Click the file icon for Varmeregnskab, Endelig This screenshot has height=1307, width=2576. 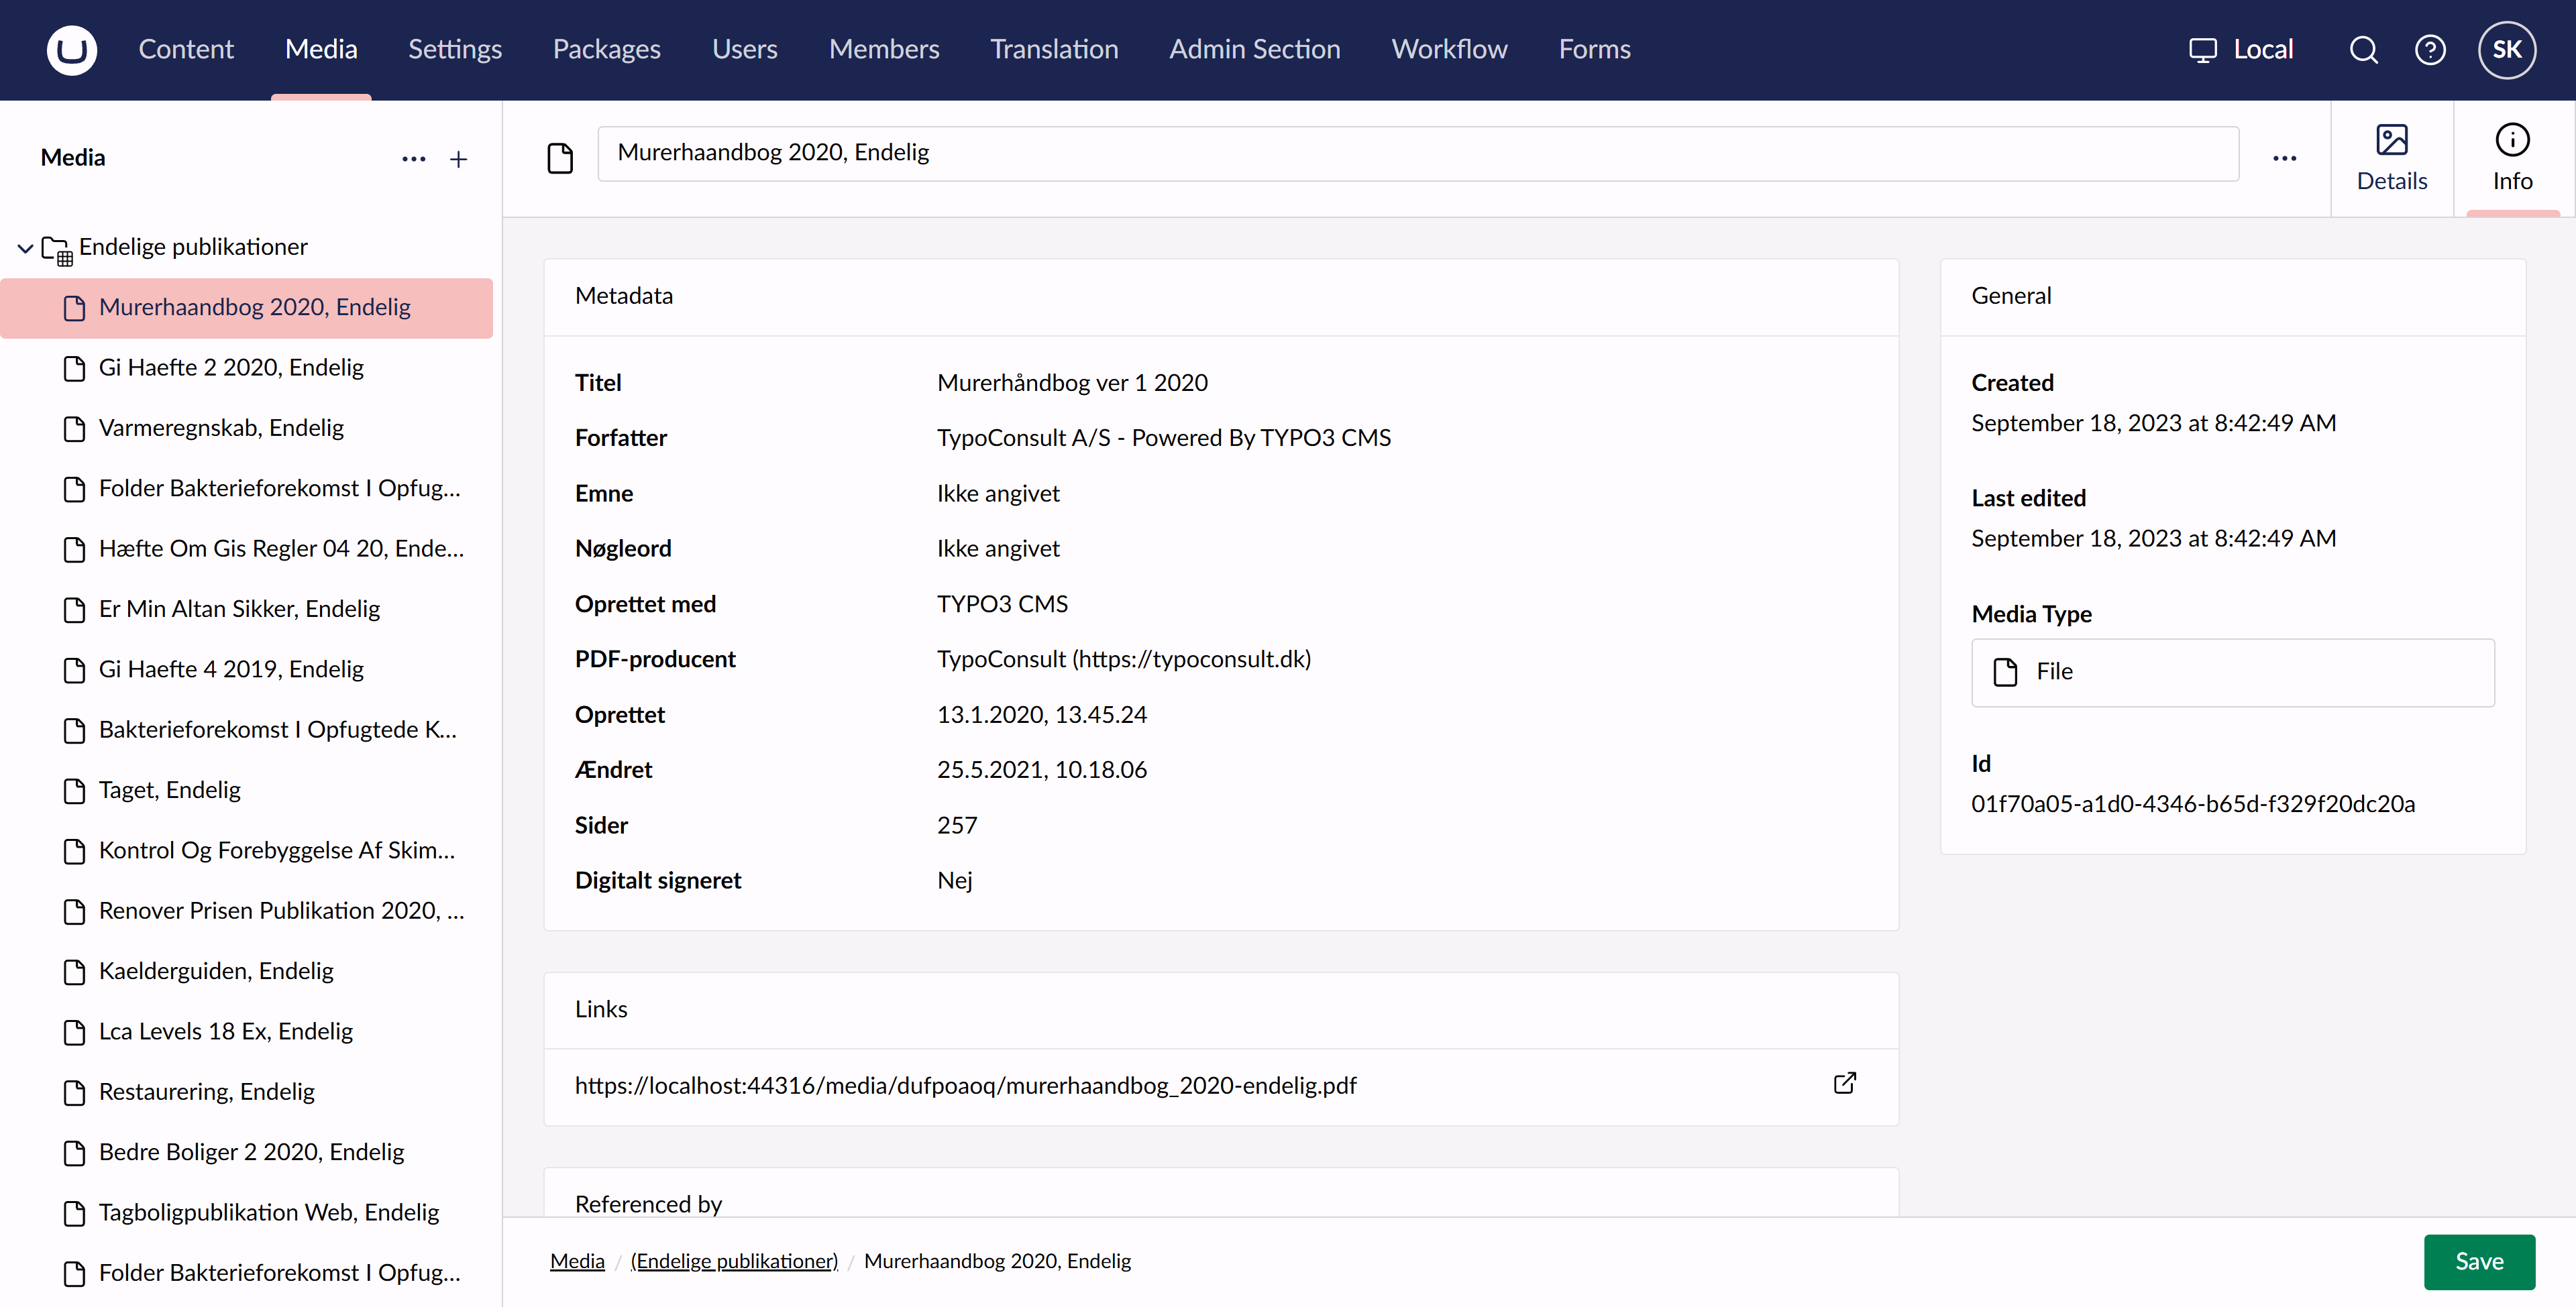[x=74, y=428]
